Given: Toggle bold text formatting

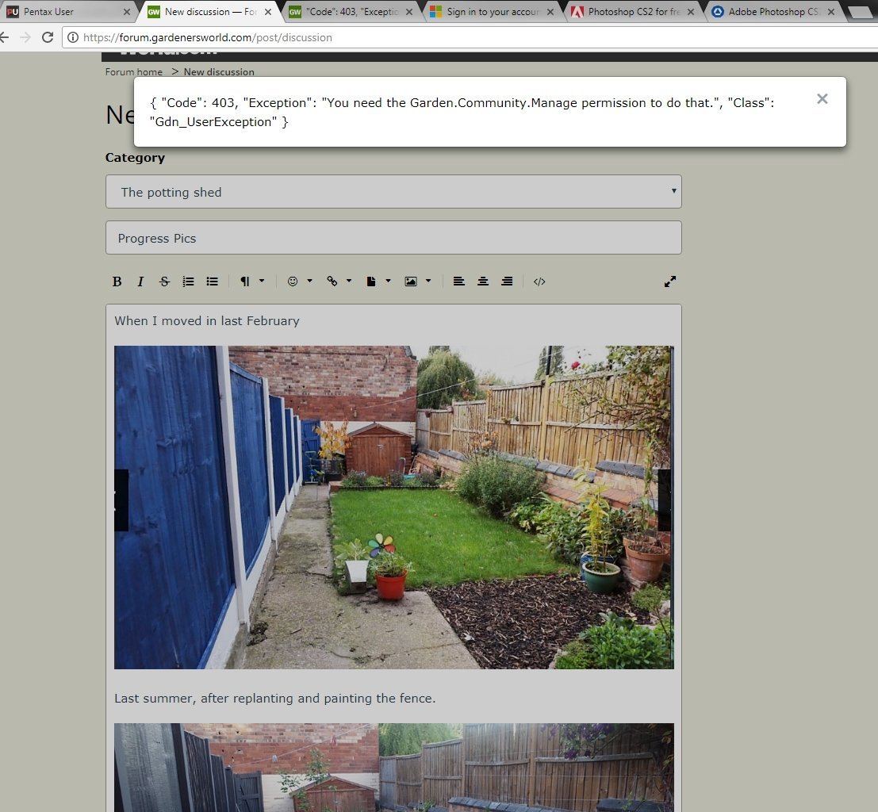Looking at the screenshot, I should [x=117, y=282].
